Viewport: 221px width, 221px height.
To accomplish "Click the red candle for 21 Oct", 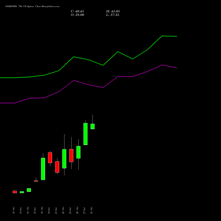I will point(57,167).
